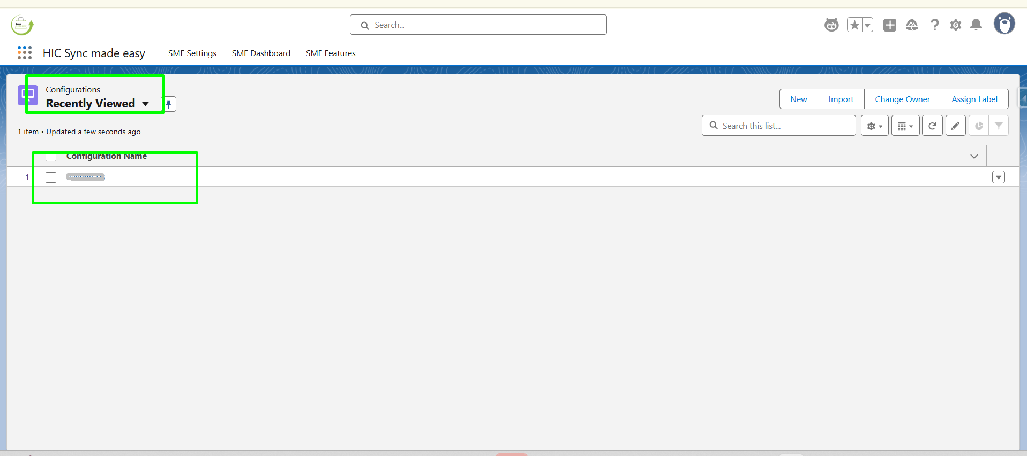Click the '1 item' status text

coord(28,132)
